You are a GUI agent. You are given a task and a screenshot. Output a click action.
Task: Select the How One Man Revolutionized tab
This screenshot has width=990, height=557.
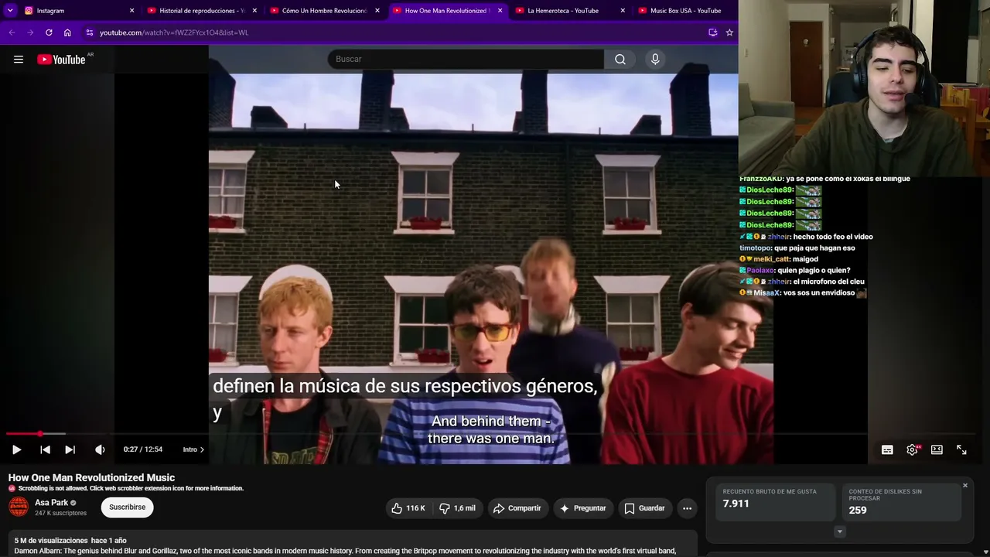(x=447, y=11)
